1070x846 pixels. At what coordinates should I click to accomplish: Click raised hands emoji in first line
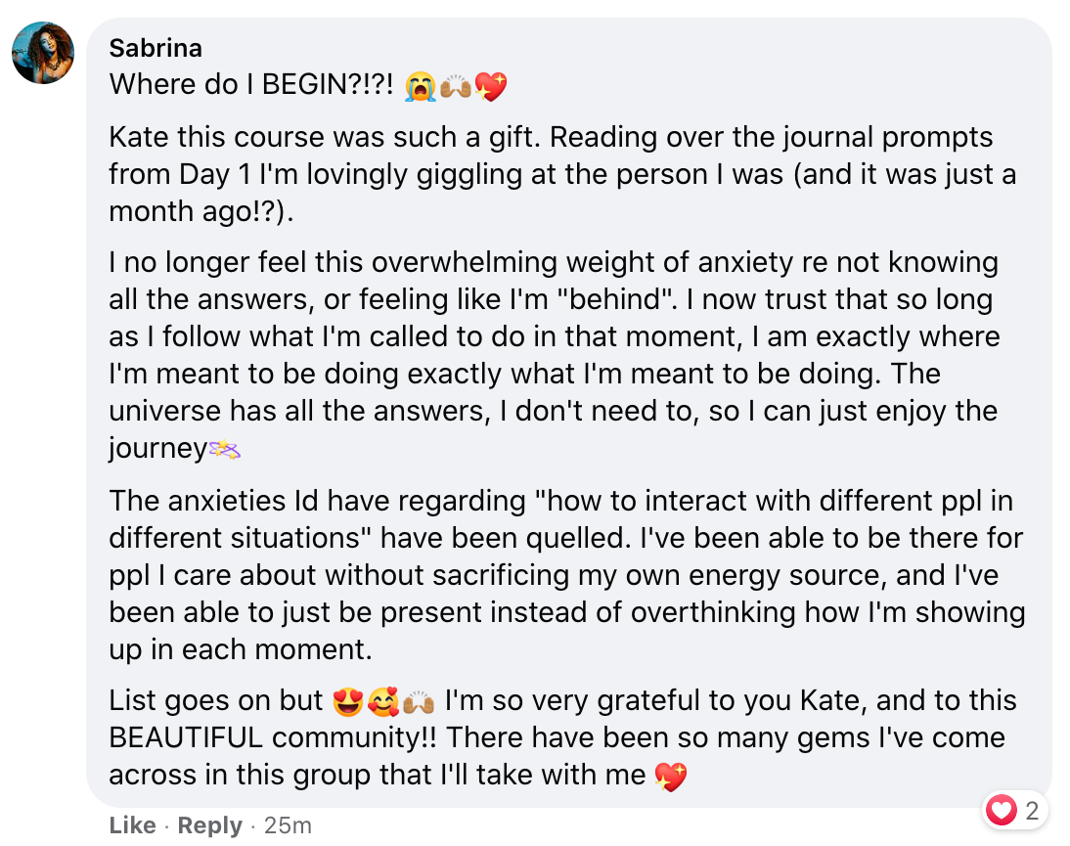tap(455, 87)
